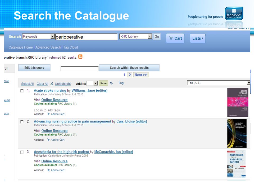Open the Keywords search type dropdown

38,36
